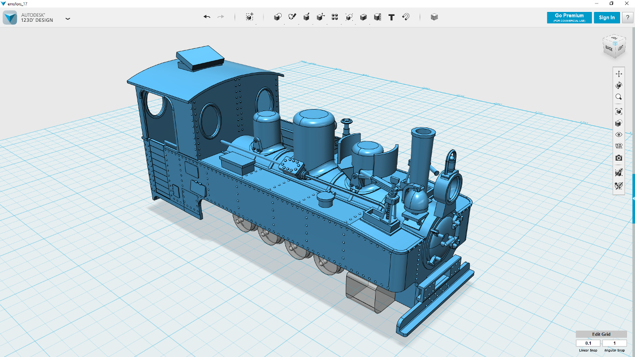Expand the side panel handle on right edge

point(634,198)
